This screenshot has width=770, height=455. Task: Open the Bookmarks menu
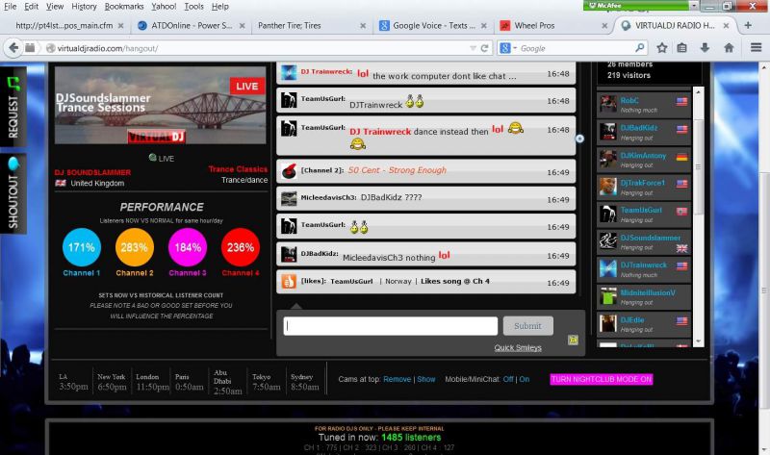pos(124,6)
